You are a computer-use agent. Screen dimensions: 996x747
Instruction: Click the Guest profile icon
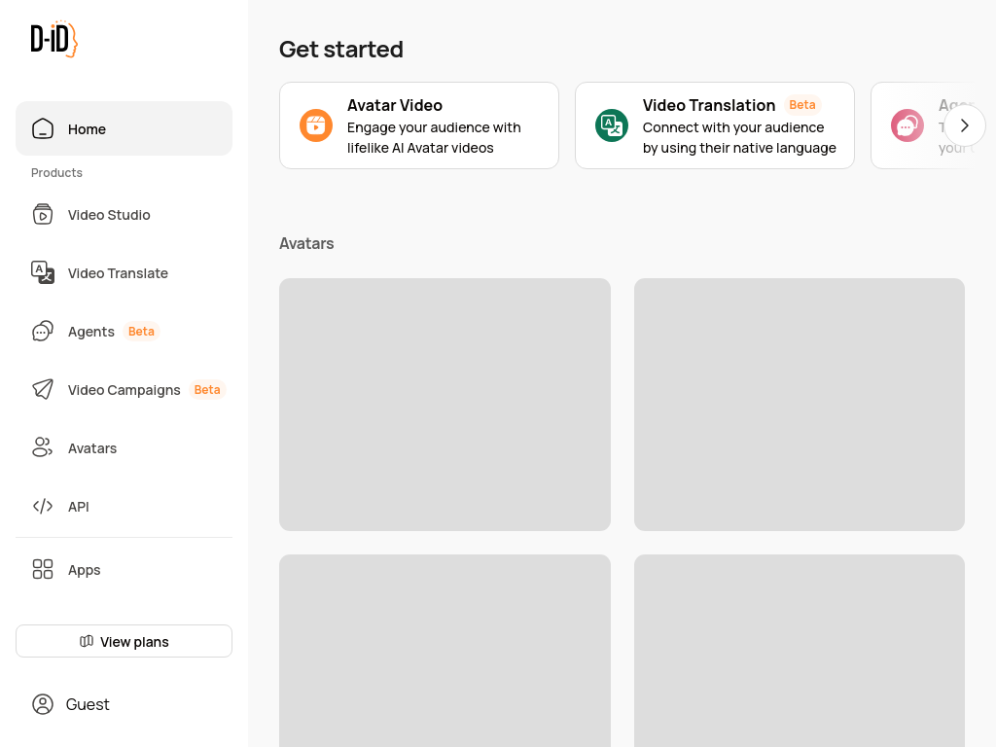tap(43, 704)
